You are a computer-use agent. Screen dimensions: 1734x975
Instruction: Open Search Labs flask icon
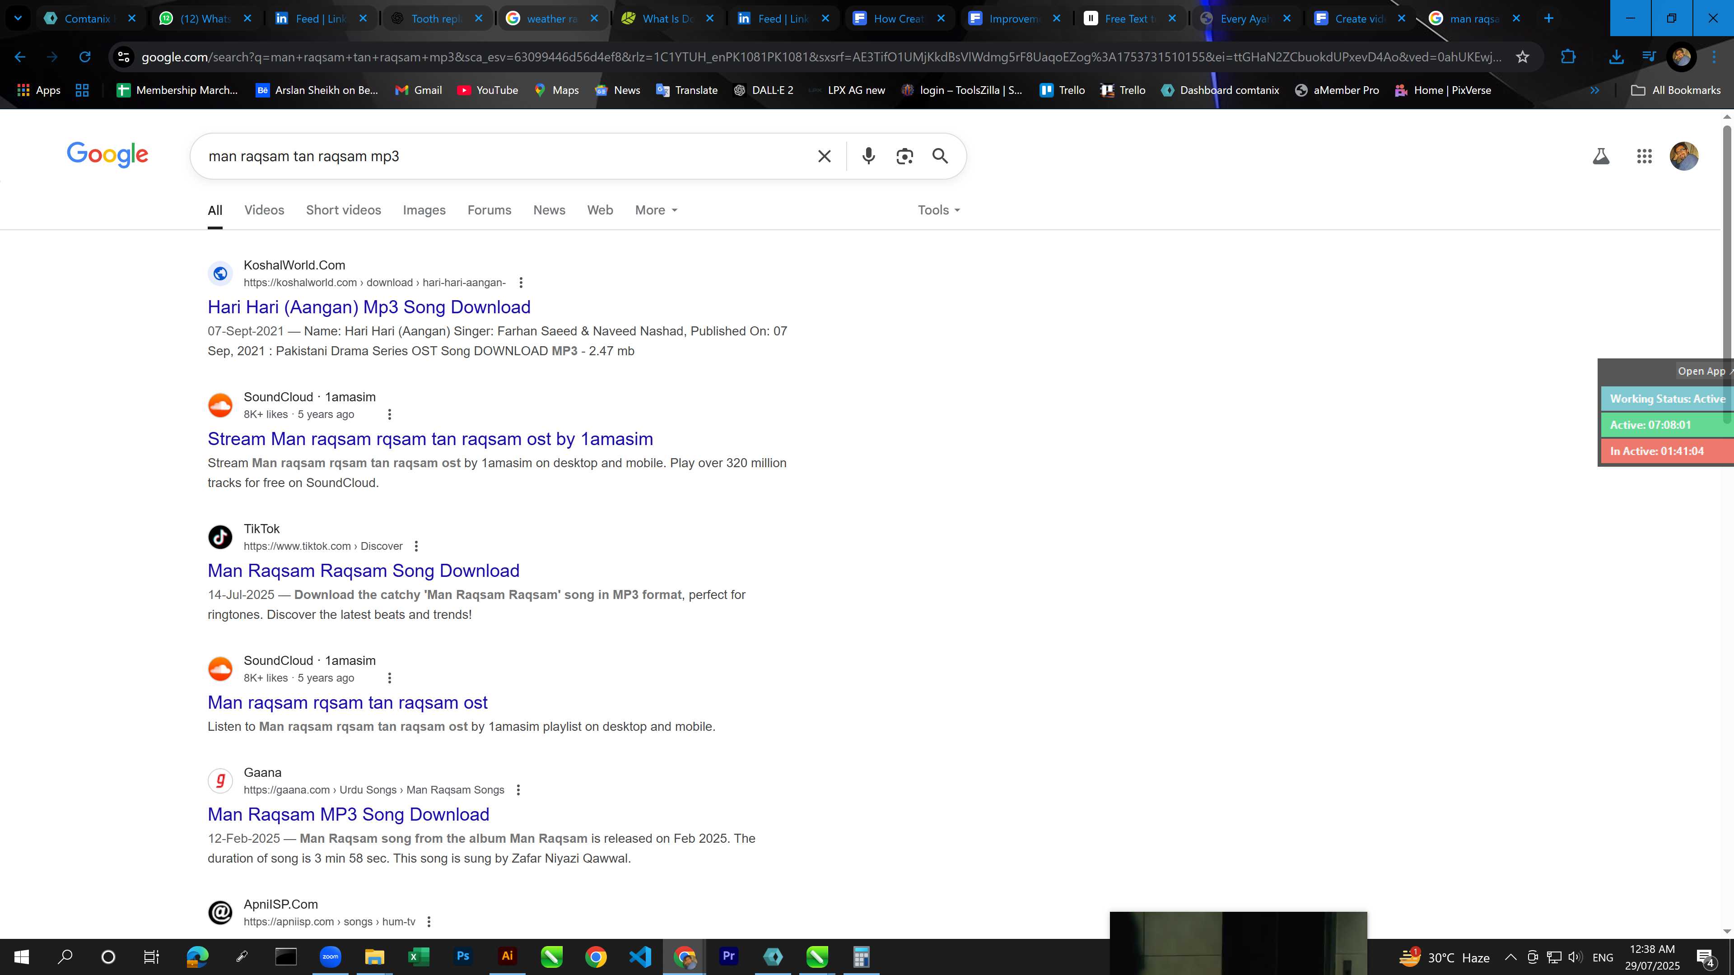1601,156
